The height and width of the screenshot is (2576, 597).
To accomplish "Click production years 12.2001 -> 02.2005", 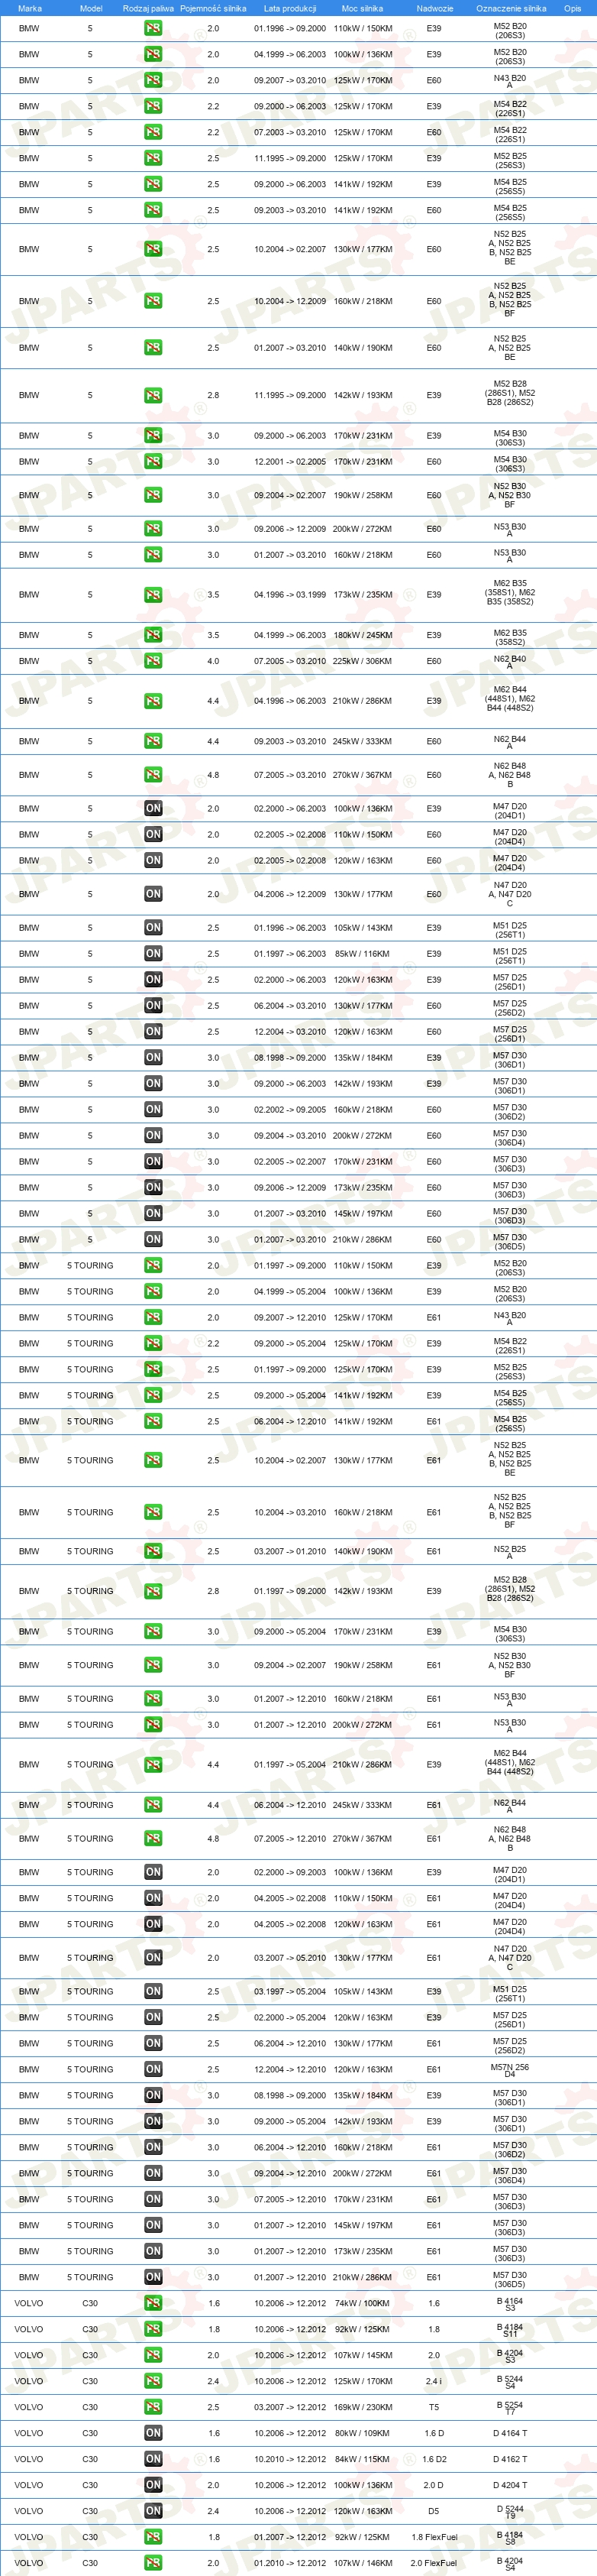I will (289, 461).
